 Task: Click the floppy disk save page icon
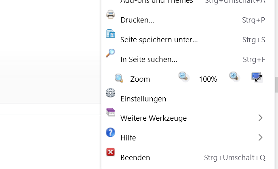[110, 34]
